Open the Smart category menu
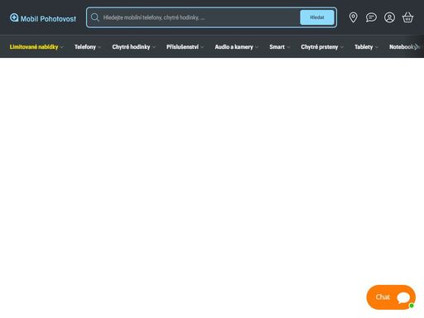Image resolution: width=424 pixels, height=318 pixels. pos(280,47)
